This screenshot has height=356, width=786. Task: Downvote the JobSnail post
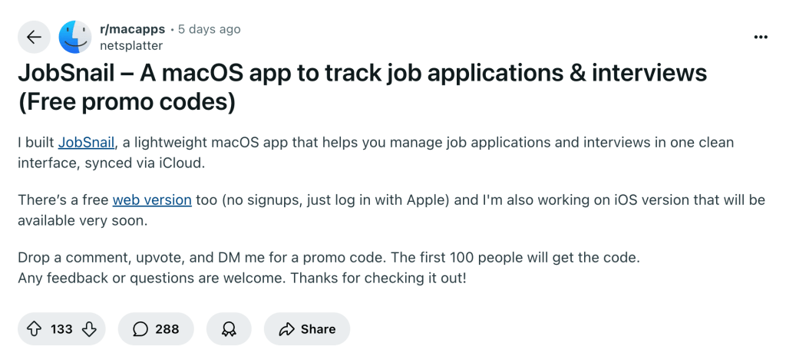pos(89,329)
